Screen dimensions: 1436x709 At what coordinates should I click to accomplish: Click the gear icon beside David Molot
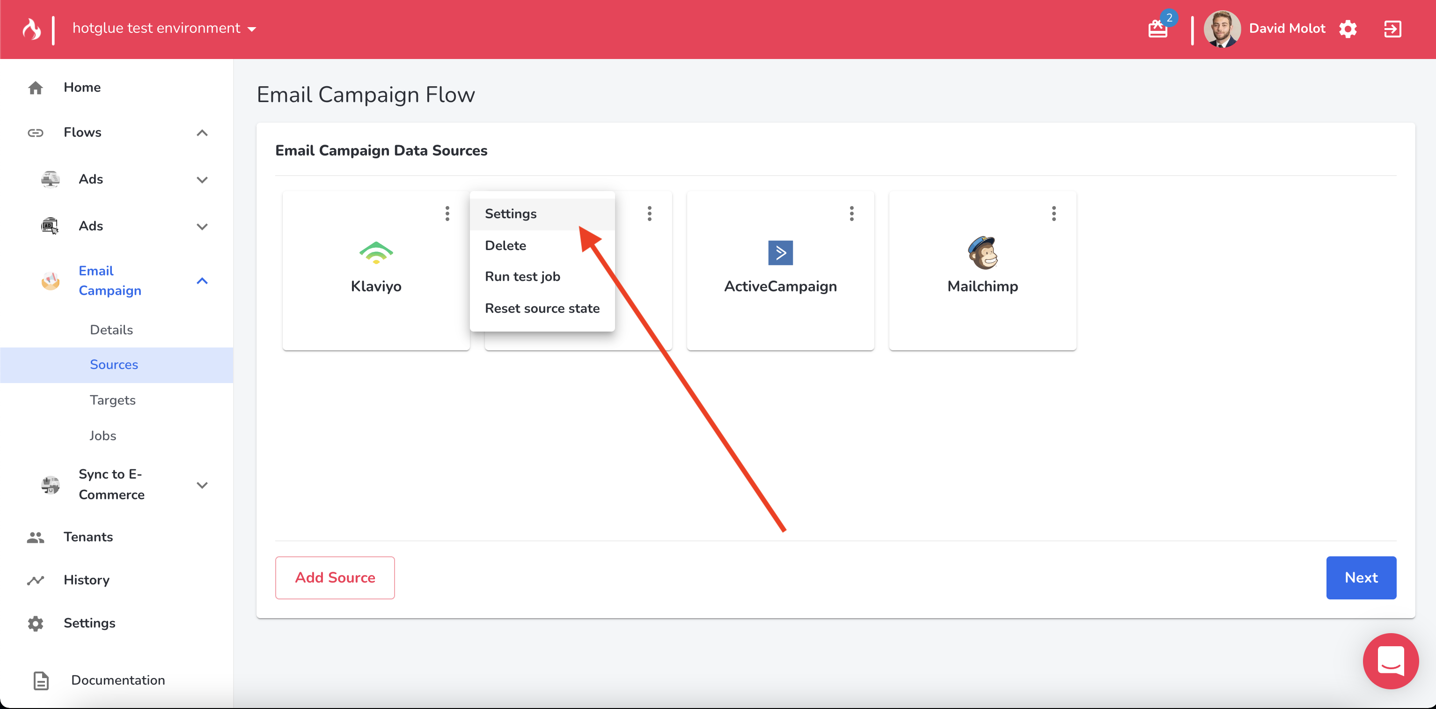coord(1348,29)
